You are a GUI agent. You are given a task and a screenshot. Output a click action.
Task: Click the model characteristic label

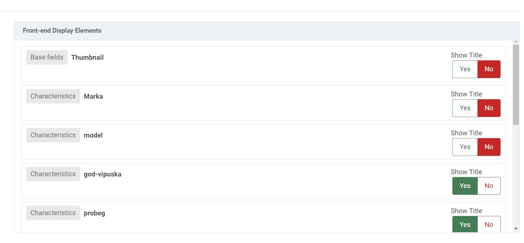[93, 135]
